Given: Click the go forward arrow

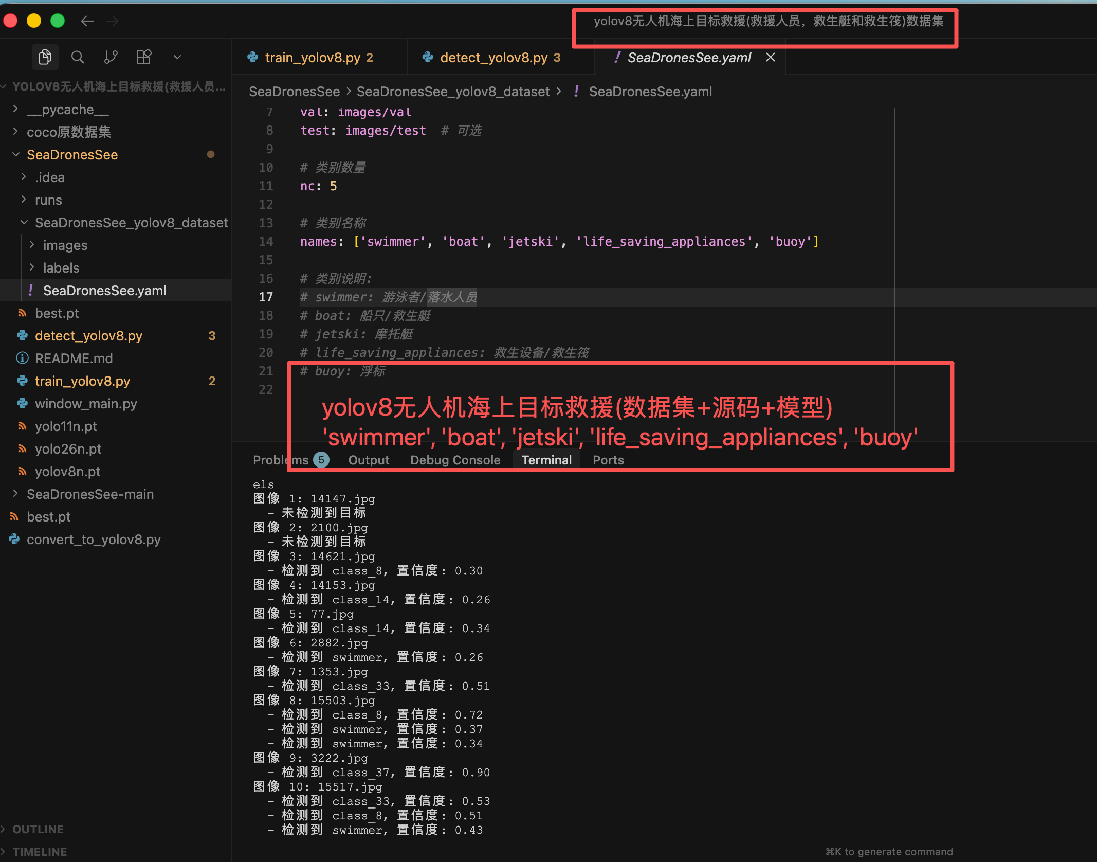Looking at the screenshot, I should pos(112,21).
